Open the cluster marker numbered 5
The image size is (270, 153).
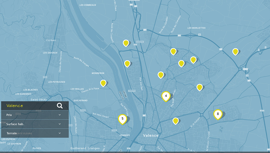pyautogui.click(x=122, y=119)
